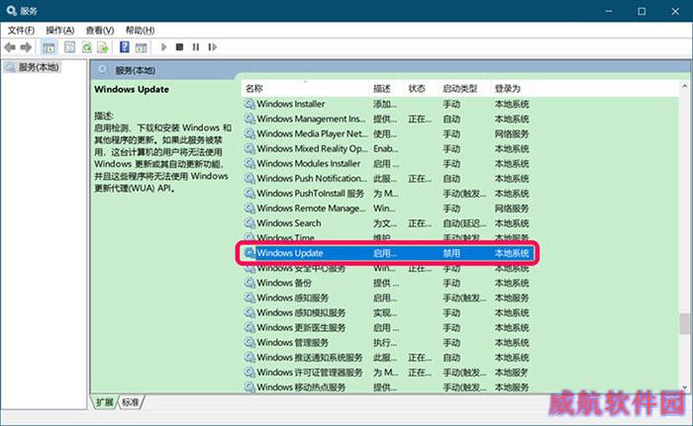693x426 pixels.
Task: Maximize the 服务 window
Action: click(642, 11)
